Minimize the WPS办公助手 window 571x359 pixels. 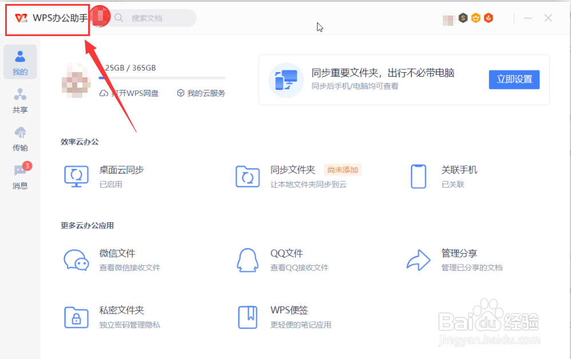click(x=528, y=18)
